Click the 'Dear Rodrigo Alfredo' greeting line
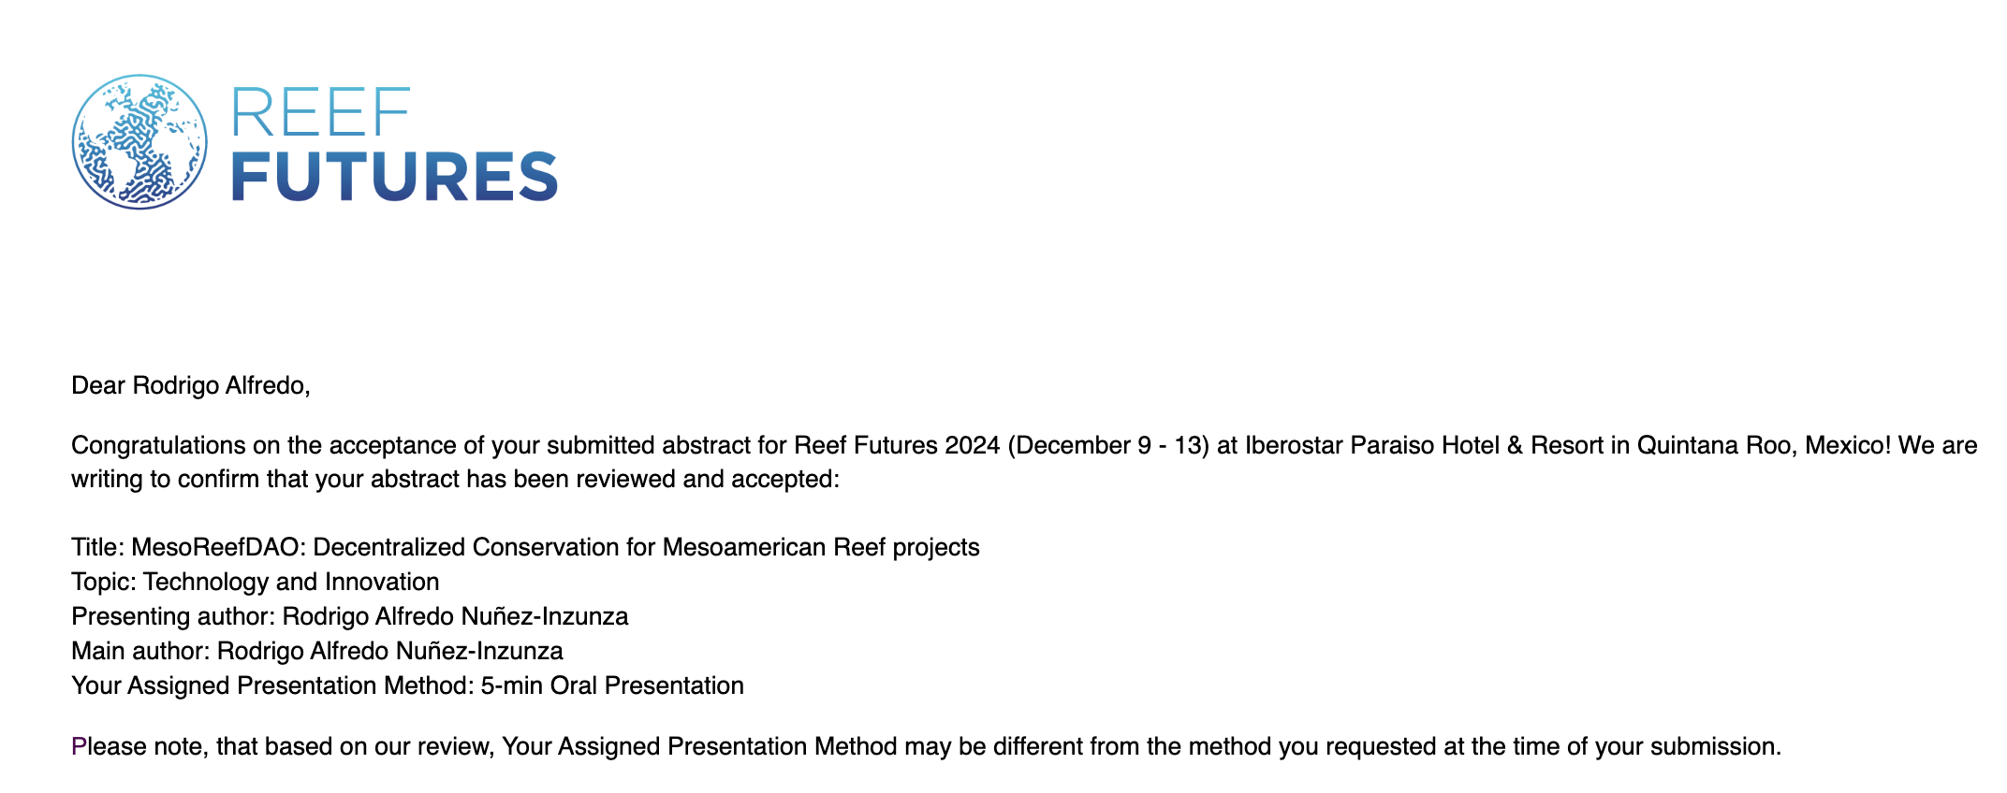2007x793 pixels. pos(190,385)
